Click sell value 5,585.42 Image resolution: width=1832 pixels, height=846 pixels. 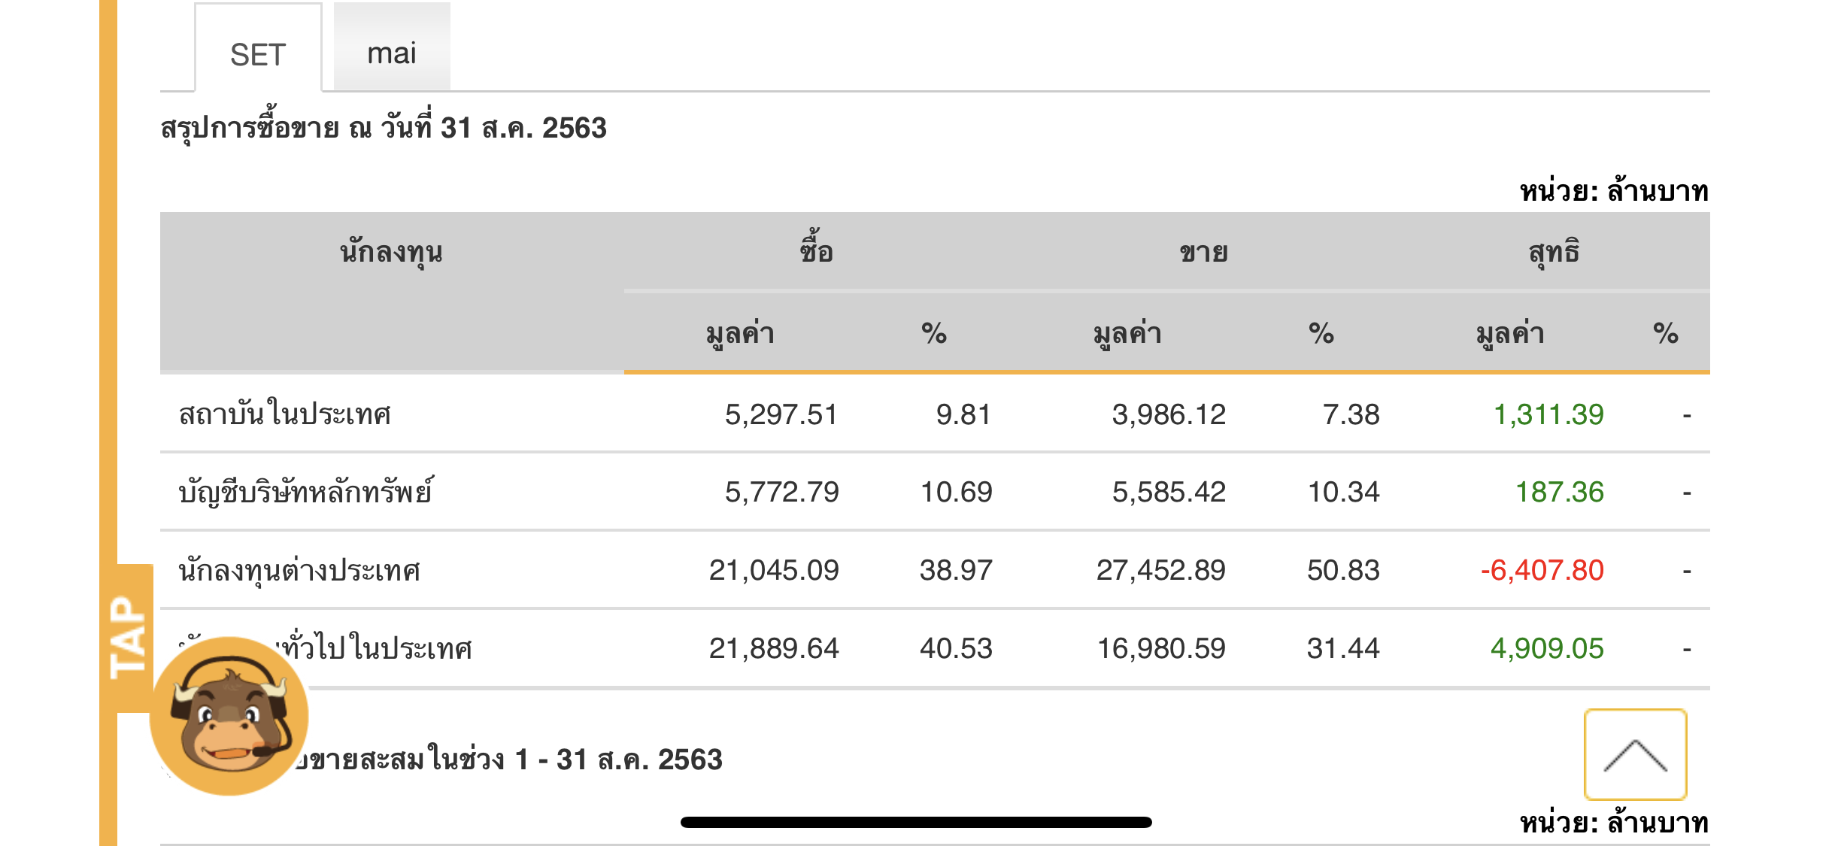(1169, 493)
